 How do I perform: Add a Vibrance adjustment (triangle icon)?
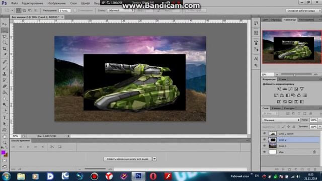(x=302, y=89)
